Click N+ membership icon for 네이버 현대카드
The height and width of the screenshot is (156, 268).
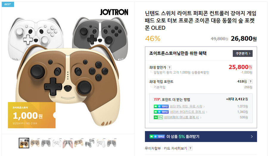tap(161, 112)
